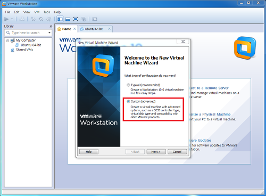Screen dimensions: 266x196
Task: Open the Tabs menu
Action: tap(47, 12)
